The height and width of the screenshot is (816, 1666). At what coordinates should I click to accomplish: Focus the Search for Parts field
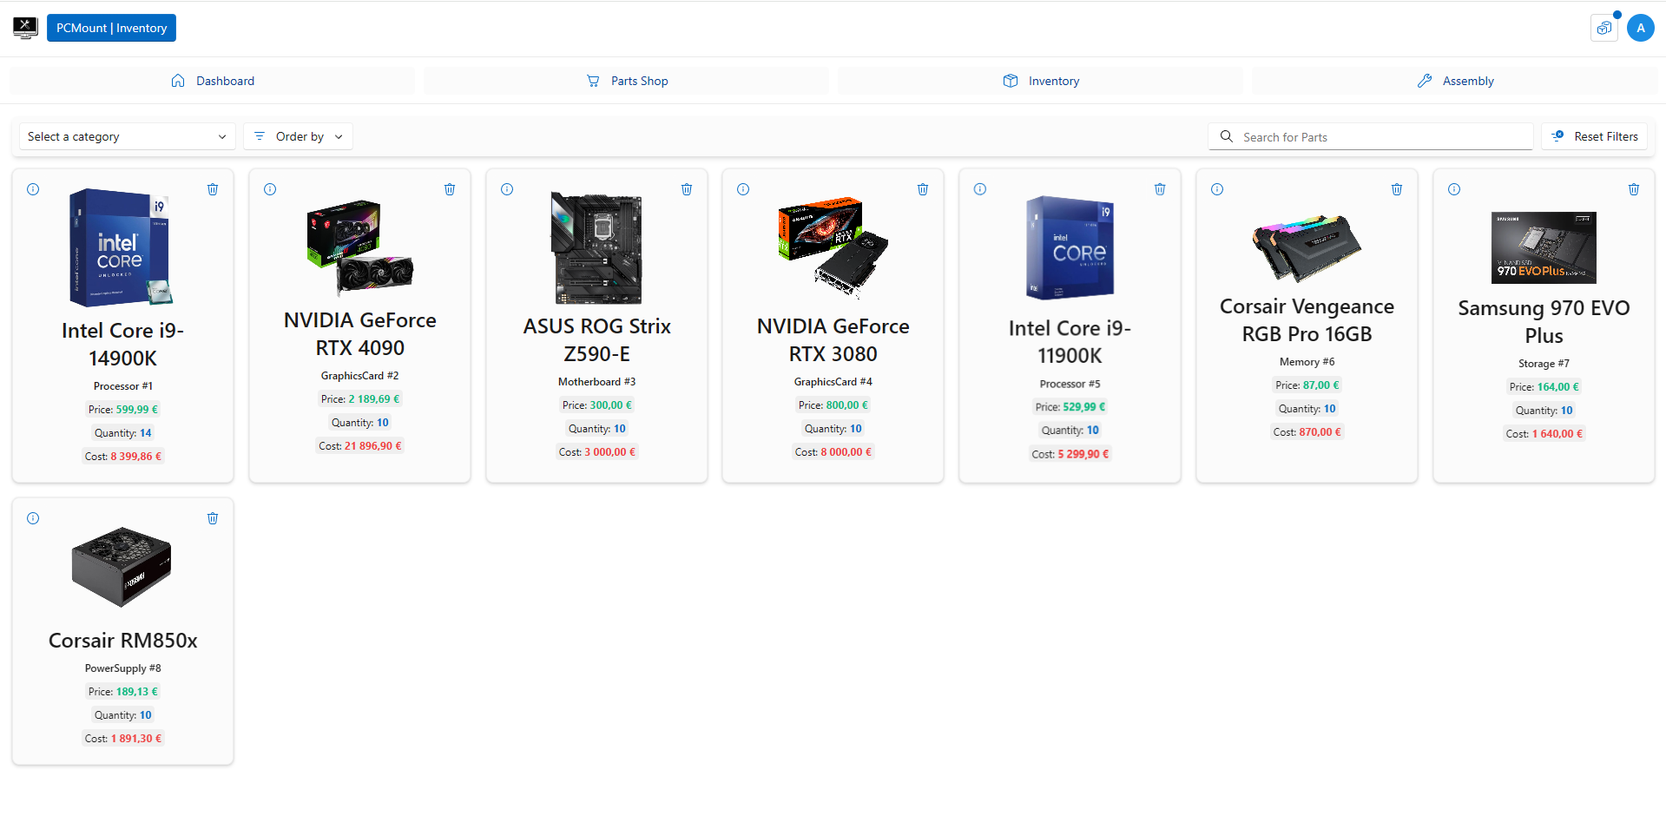point(1371,136)
